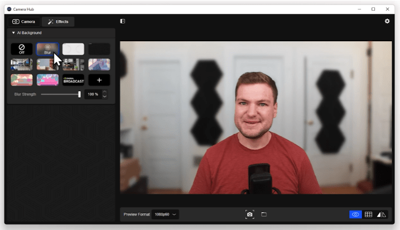
Task: Take a snapshot with camera icon
Action: (249, 214)
